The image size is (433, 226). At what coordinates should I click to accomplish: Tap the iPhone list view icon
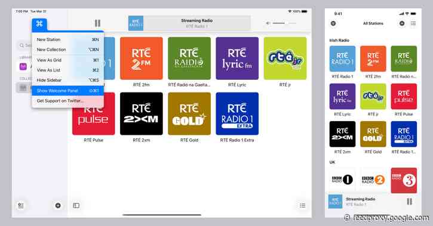(413, 23)
